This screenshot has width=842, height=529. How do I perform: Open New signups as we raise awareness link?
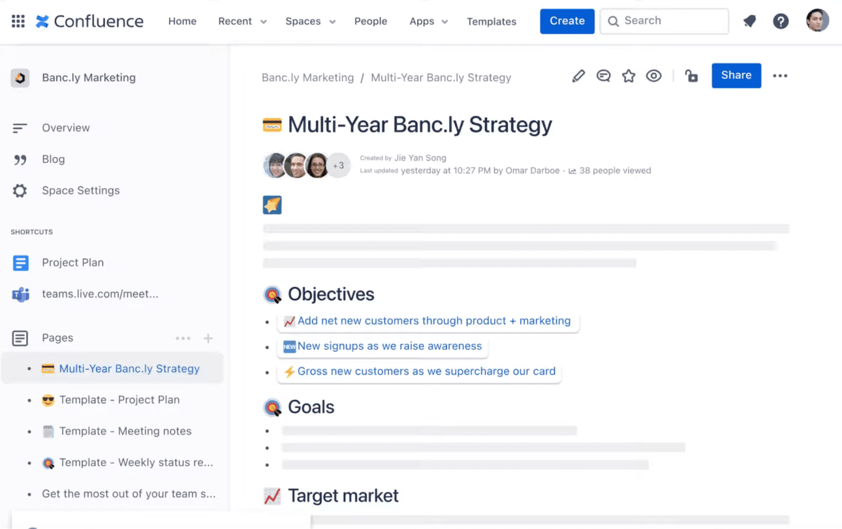tap(389, 346)
